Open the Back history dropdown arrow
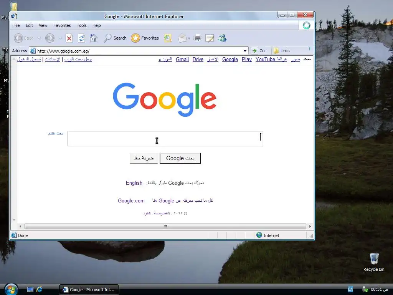This screenshot has width=393, height=295. 40,38
